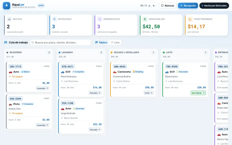Click the blue SUV icon on GTQ-4471 card
This screenshot has height=145, width=232.
point(63,72)
